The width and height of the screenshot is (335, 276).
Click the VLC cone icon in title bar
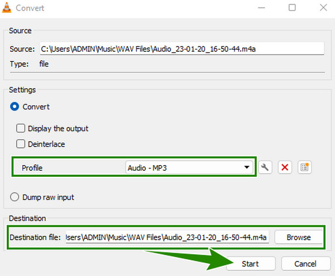7,8
